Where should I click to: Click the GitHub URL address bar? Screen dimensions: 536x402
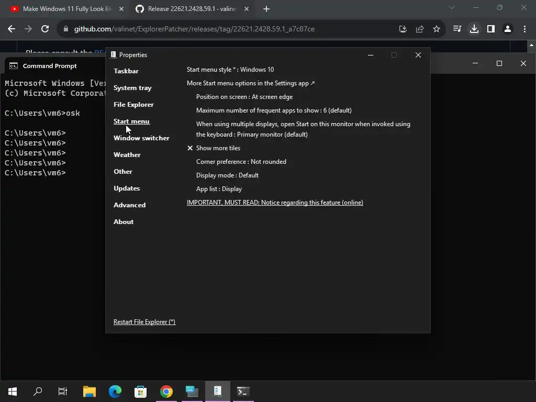tap(194, 29)
